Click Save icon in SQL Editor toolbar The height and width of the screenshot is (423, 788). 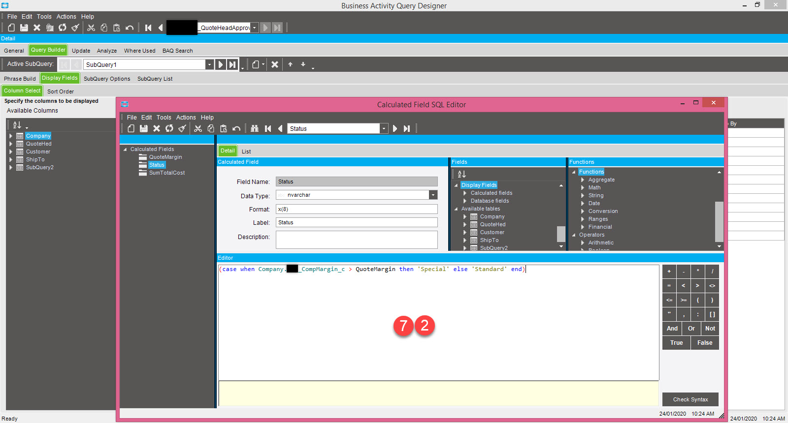coord(144,128)
